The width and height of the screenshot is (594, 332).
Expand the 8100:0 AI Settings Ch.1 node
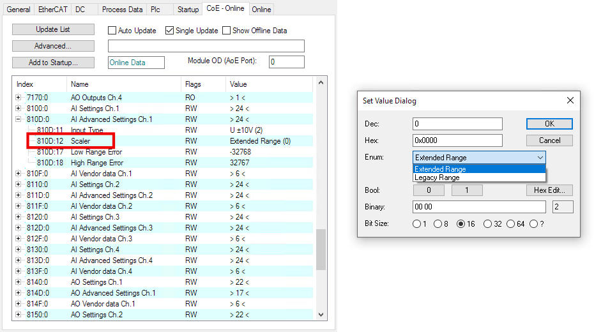pyautogui.click(x=18, y=109)
